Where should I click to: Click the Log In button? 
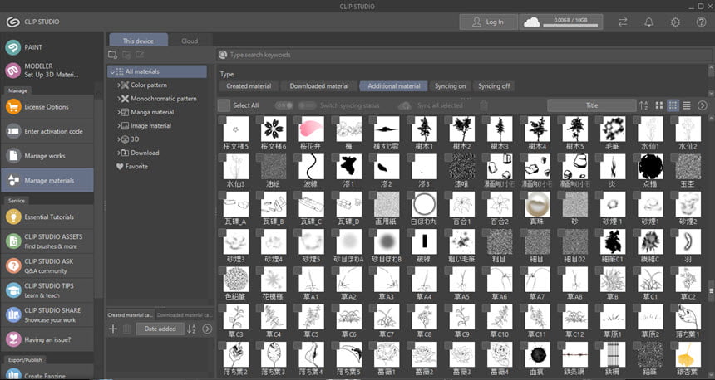[488, 22]
